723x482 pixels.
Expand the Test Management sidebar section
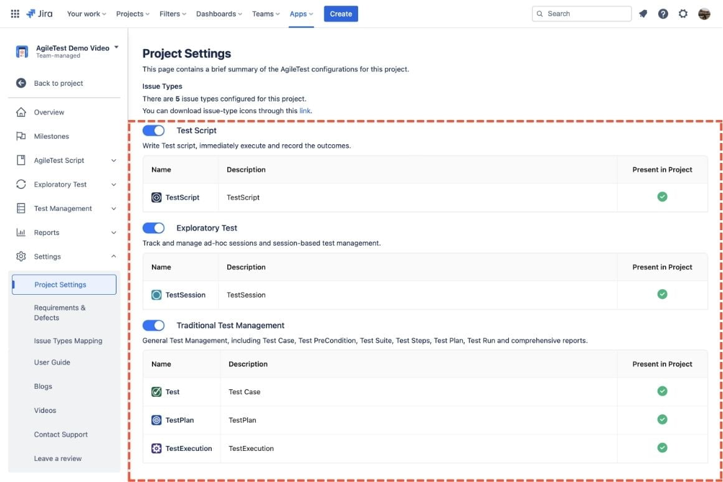click(x=113, y=209)
